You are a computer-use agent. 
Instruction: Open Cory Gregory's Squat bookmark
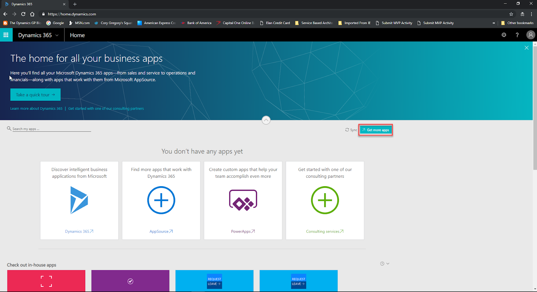113,23
